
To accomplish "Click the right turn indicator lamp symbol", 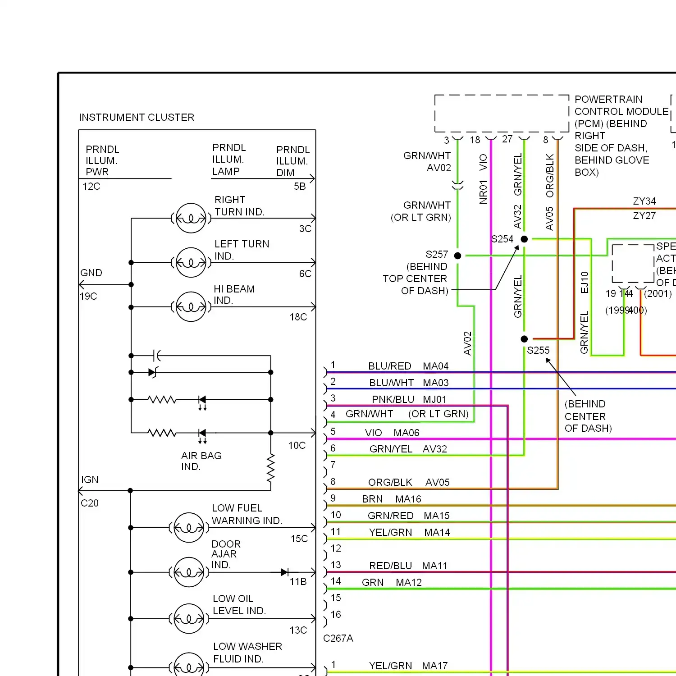I will 191,218.
